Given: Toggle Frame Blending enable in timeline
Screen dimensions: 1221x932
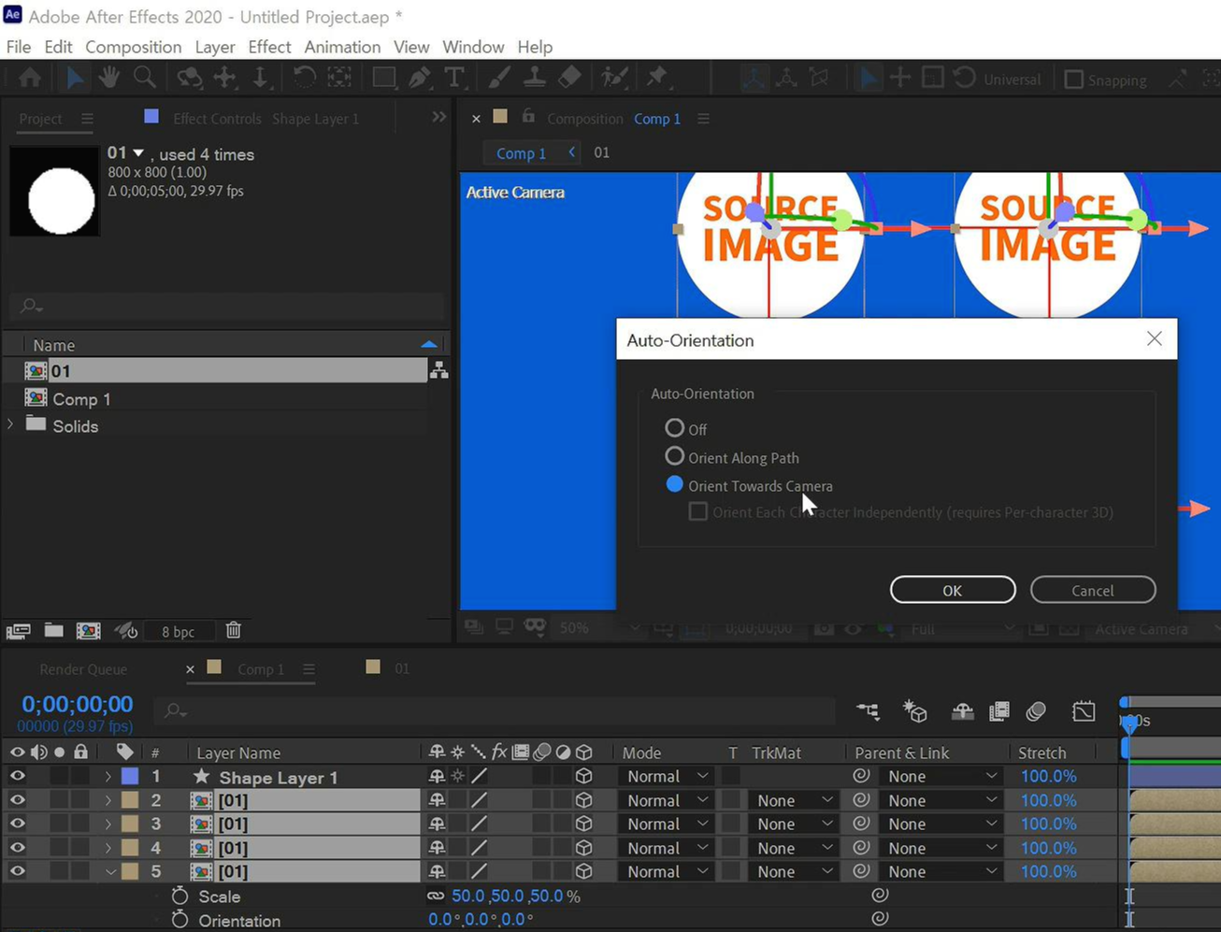Looking at the screenshot, I should pyautogui.click(x=999, y=712).
